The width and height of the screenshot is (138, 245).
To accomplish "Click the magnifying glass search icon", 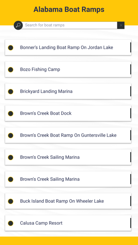I will coord(18,25).
